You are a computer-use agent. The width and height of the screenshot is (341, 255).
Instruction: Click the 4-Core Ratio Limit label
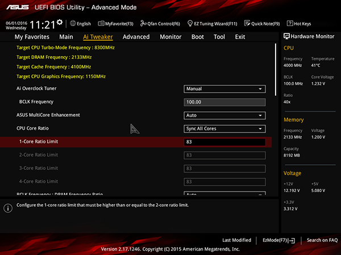coord(39,181)
